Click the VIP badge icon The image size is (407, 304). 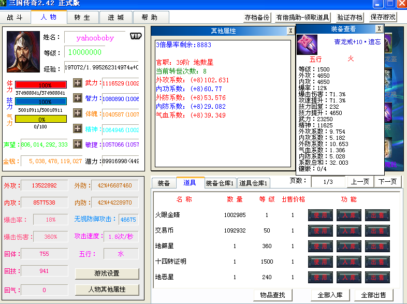click(136, 36)
